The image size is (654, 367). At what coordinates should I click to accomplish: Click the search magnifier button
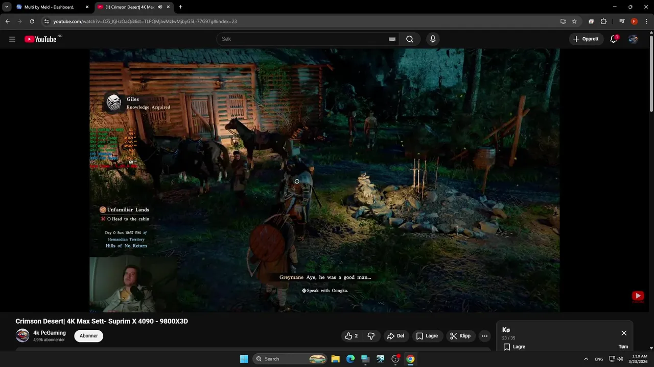pyautogui.click(x=410, y=39)
